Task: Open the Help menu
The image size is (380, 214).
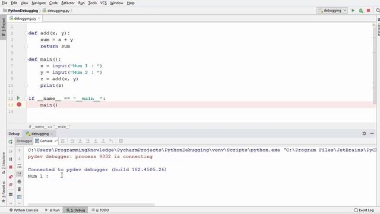Action: (131, 3)
